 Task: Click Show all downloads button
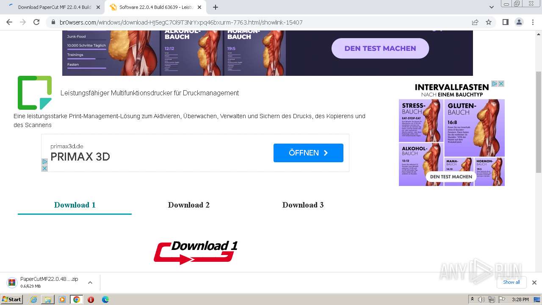(x=512, y=282)
